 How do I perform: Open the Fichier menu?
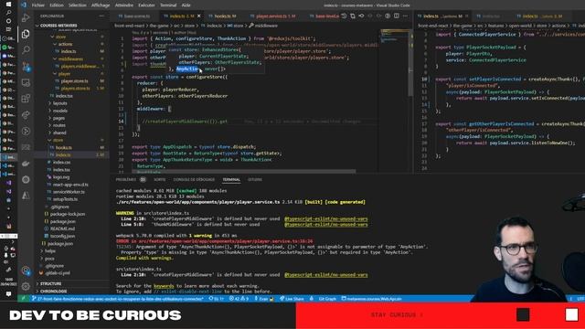pos(38,5)
